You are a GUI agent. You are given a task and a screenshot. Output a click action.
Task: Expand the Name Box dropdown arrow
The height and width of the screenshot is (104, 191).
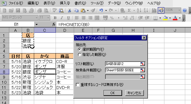[36, 25]
